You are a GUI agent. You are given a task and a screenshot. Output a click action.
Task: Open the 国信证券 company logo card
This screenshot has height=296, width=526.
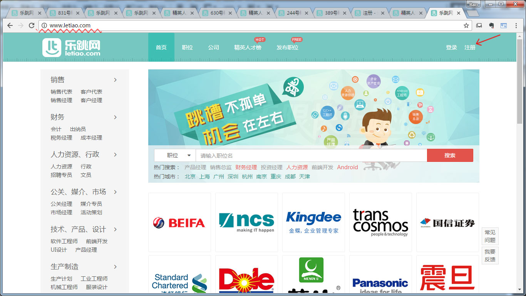point(447,222)
